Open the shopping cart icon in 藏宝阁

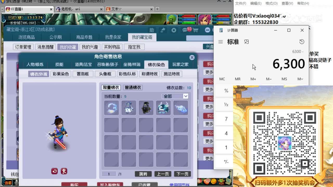pos(195,30)
